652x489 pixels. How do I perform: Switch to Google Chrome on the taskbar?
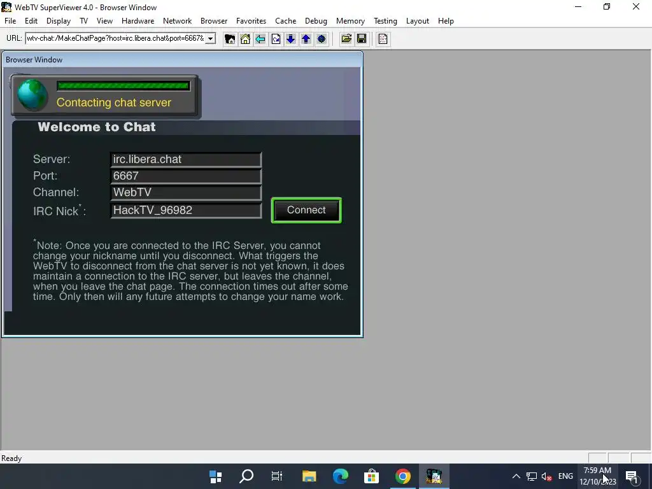click(402, 476)
